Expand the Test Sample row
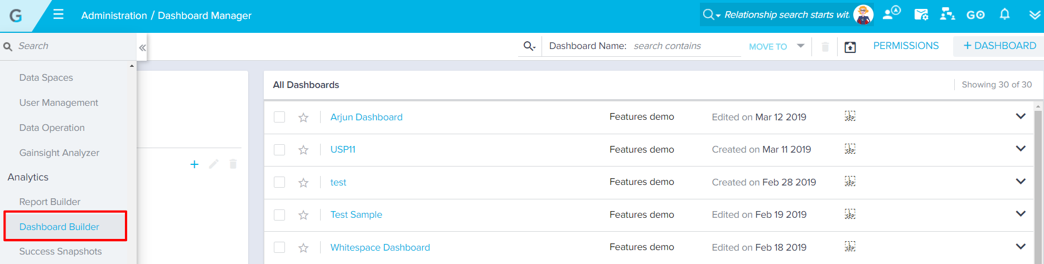1044x264 pixels. (x=1021, y=214)
